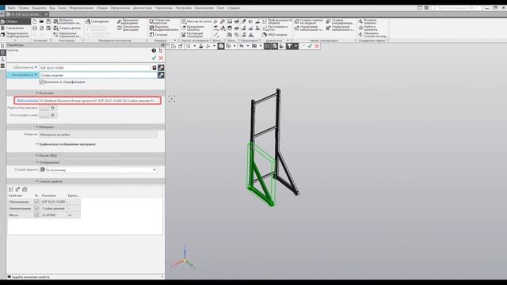Click the filter funnel icon in the view toolbar
The width and height of the screenshot is (507, 285).
(x=289, y=46)
